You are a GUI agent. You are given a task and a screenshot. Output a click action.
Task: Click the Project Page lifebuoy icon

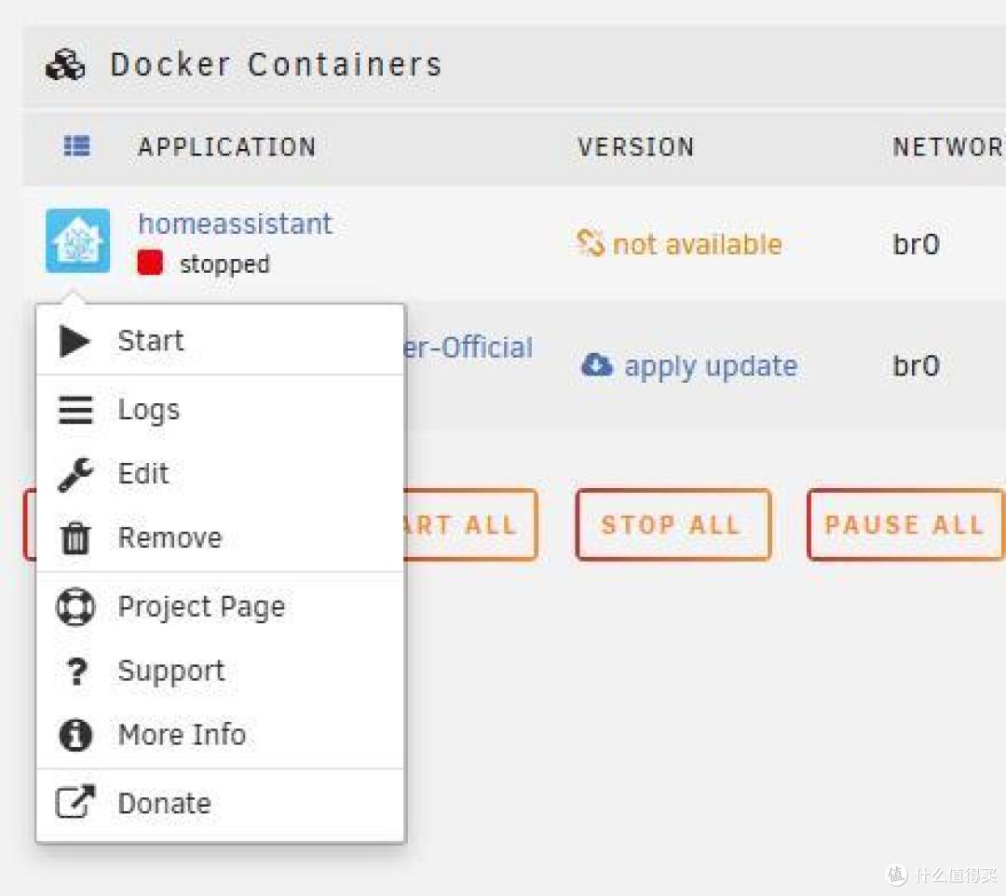click(x=75, y=607)
